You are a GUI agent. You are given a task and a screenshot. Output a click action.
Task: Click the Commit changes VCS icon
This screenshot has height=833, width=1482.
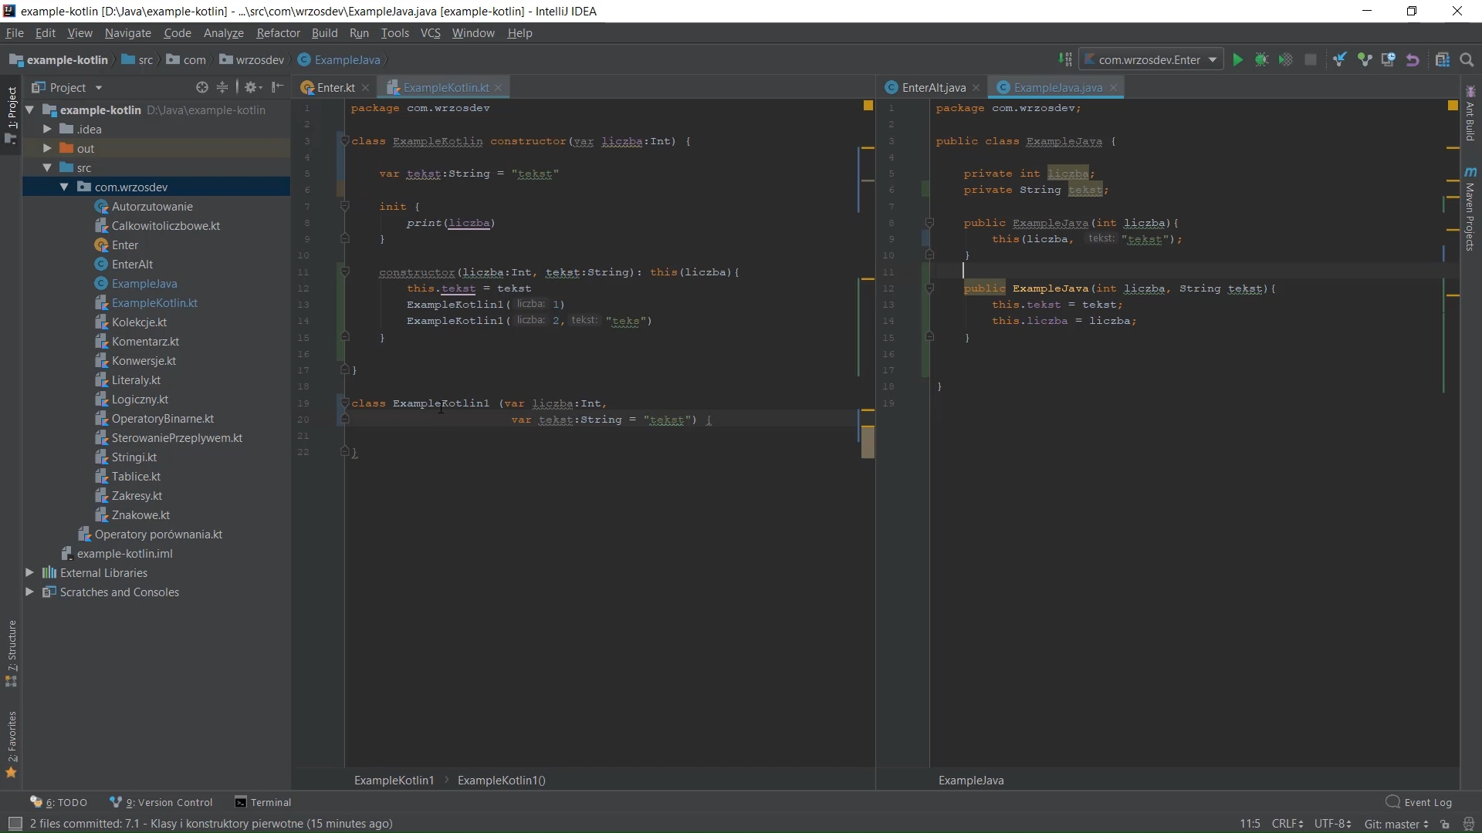coord(1365,60)
